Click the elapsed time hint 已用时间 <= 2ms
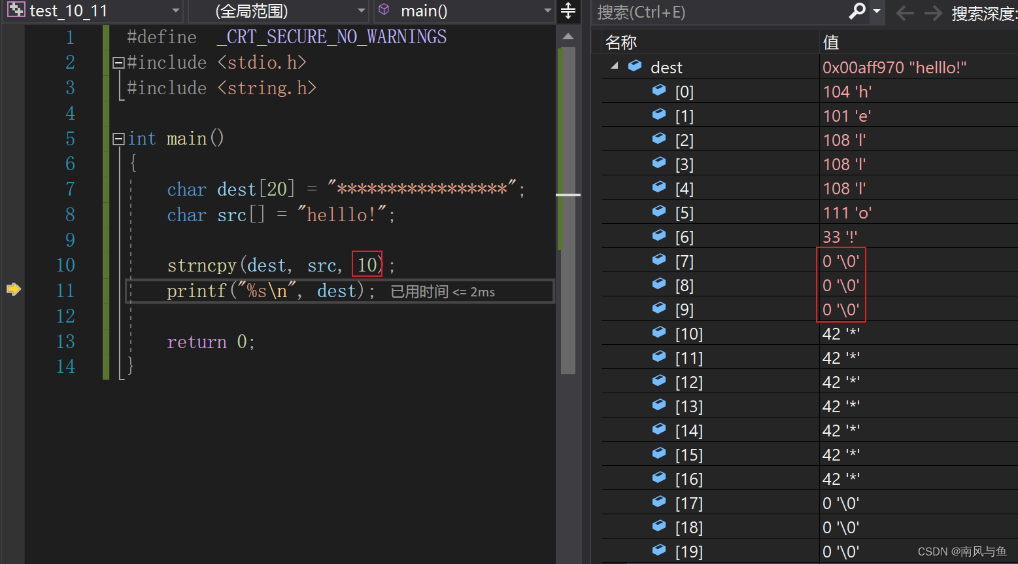The height and width of the screenshot is (564, 1018). click(443, 292)
